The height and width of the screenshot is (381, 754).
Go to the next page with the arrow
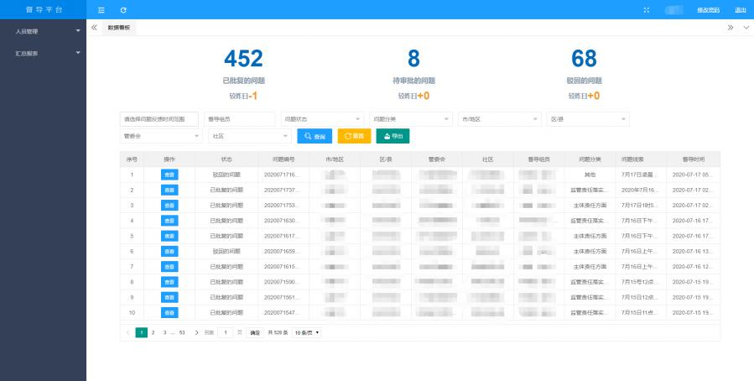tap(197, 332)
